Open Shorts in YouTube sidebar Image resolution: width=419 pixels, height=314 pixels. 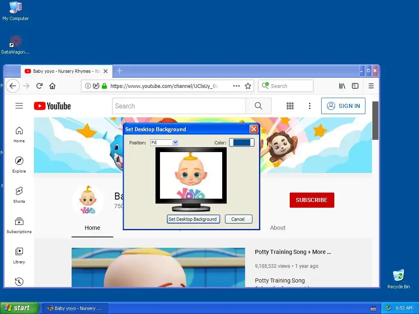click(x=19, y=195)
